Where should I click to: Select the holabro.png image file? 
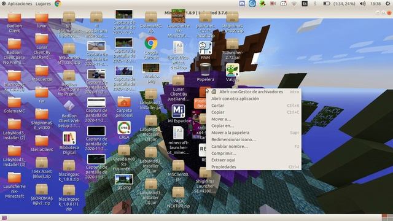(x=151, y=68)
